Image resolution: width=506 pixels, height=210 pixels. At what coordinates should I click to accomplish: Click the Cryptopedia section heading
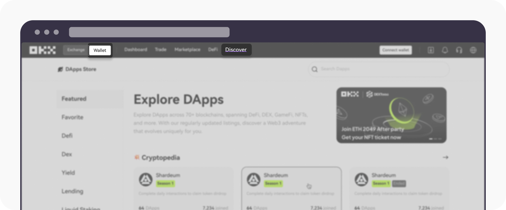(x=161, y=157)
